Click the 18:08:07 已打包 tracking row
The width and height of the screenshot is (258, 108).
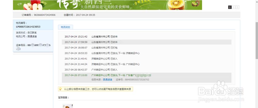[147, 48]
